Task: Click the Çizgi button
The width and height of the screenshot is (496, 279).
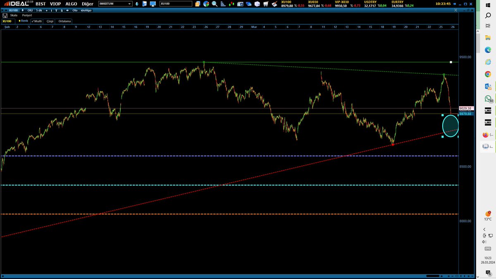Action: pyautogui.click(x=49, y=21)
